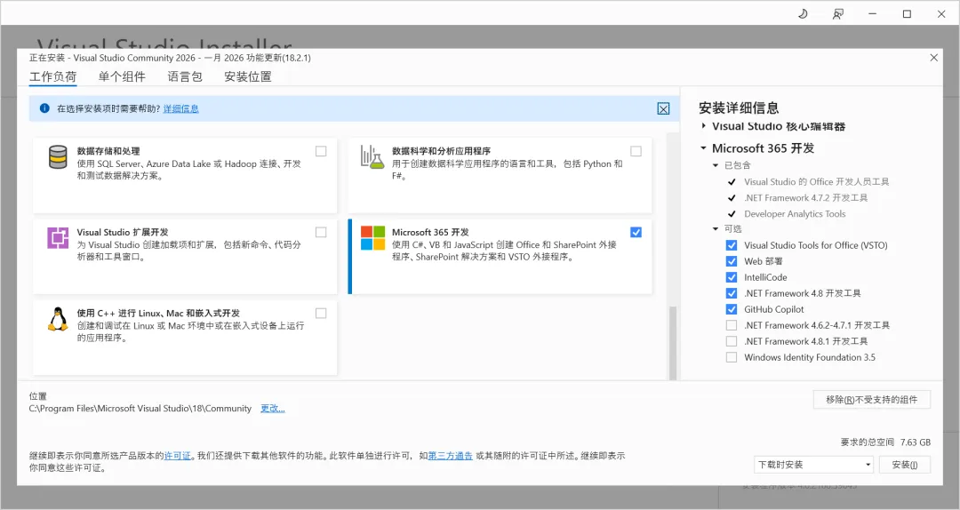Viewport: 960px width, 510px height.
Task: Collapse the 可选 section
Action: coord(715,229)
